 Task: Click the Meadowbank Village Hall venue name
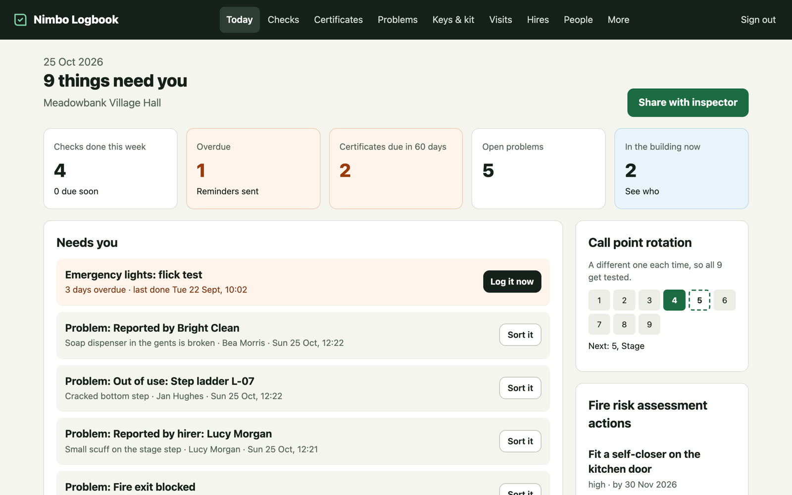[102, 103]
